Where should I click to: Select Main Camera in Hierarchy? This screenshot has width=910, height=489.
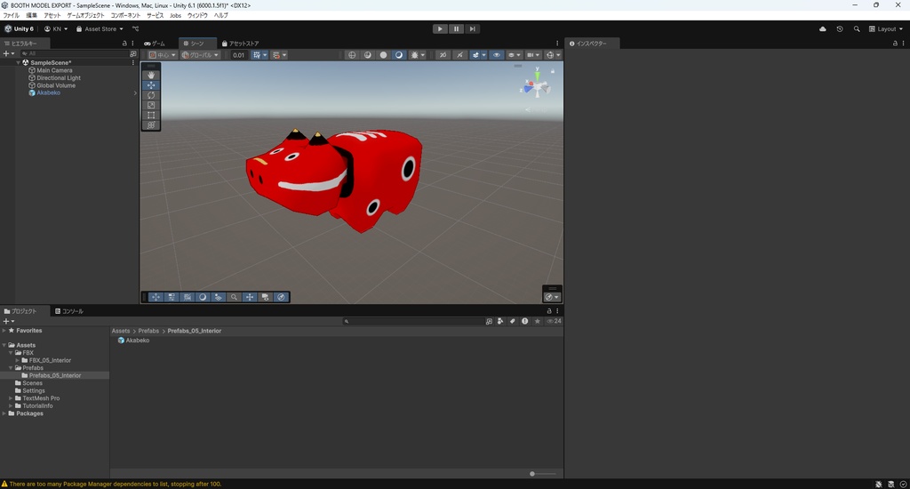coord(54,70)
